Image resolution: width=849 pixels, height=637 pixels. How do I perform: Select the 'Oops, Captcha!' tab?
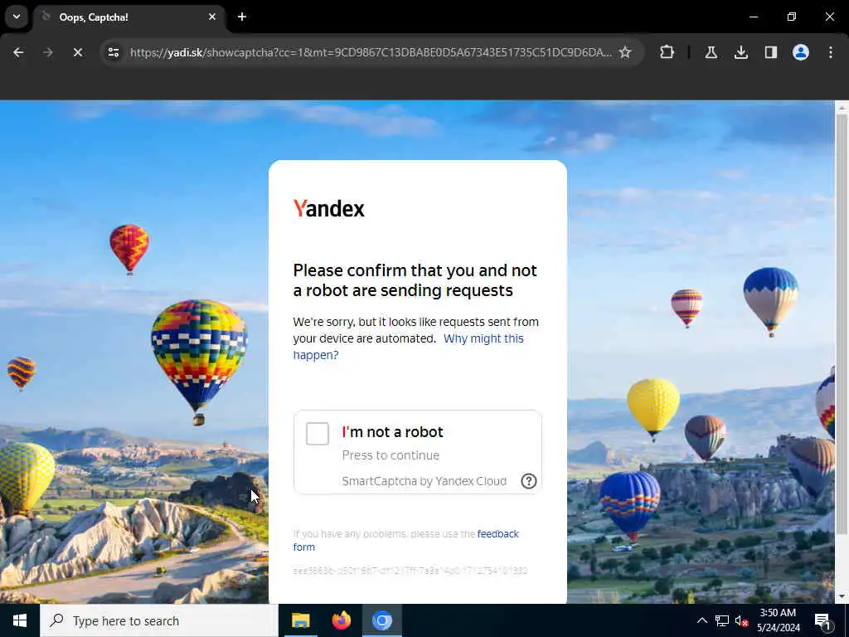coord(130,17)
